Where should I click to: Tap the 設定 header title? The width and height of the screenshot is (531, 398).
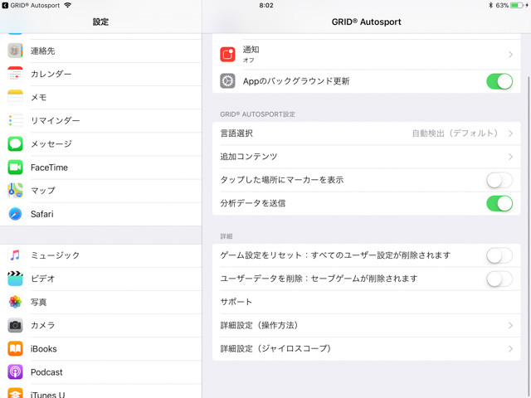click(x=100, y=22)
